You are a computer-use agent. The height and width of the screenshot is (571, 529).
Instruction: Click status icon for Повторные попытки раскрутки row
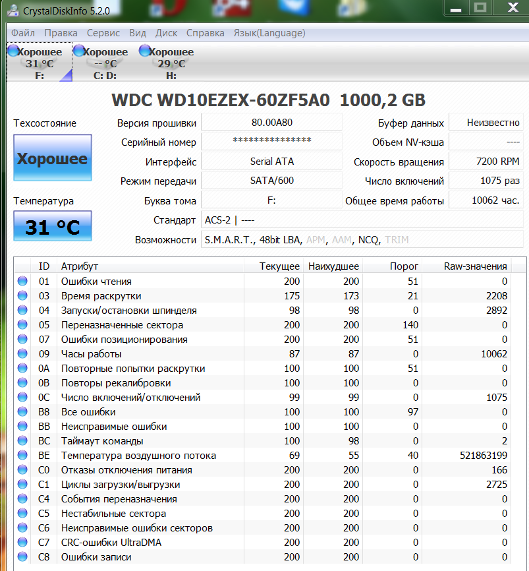click(22, 368)
